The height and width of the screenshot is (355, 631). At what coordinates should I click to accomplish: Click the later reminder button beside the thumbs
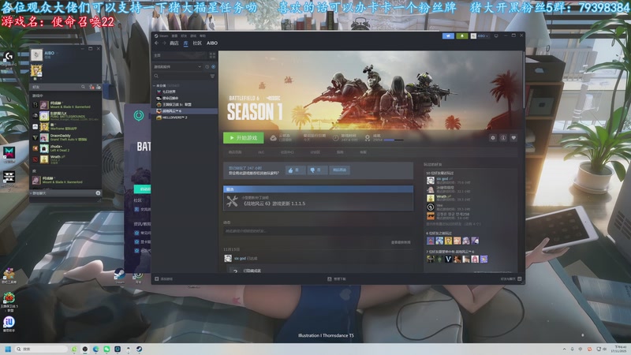(x=340, y=170)
